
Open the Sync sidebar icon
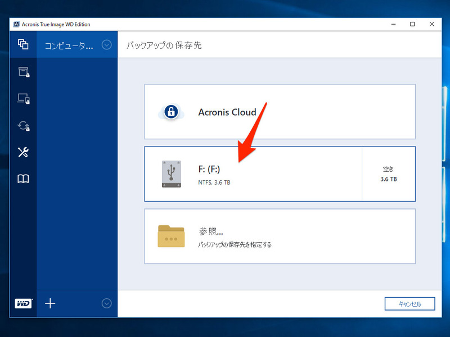coord(24,125)
